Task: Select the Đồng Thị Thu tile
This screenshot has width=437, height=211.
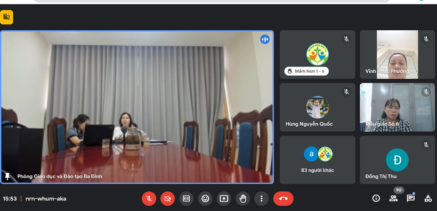Action: [397, 160]
